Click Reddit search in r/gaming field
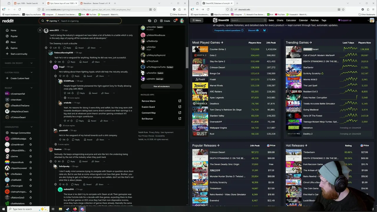This screenshot has width=377, height=212. (90, 21)
